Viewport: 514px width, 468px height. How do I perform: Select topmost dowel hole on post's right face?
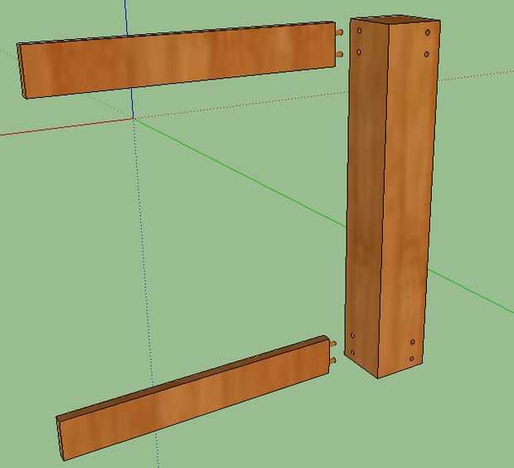428,32
